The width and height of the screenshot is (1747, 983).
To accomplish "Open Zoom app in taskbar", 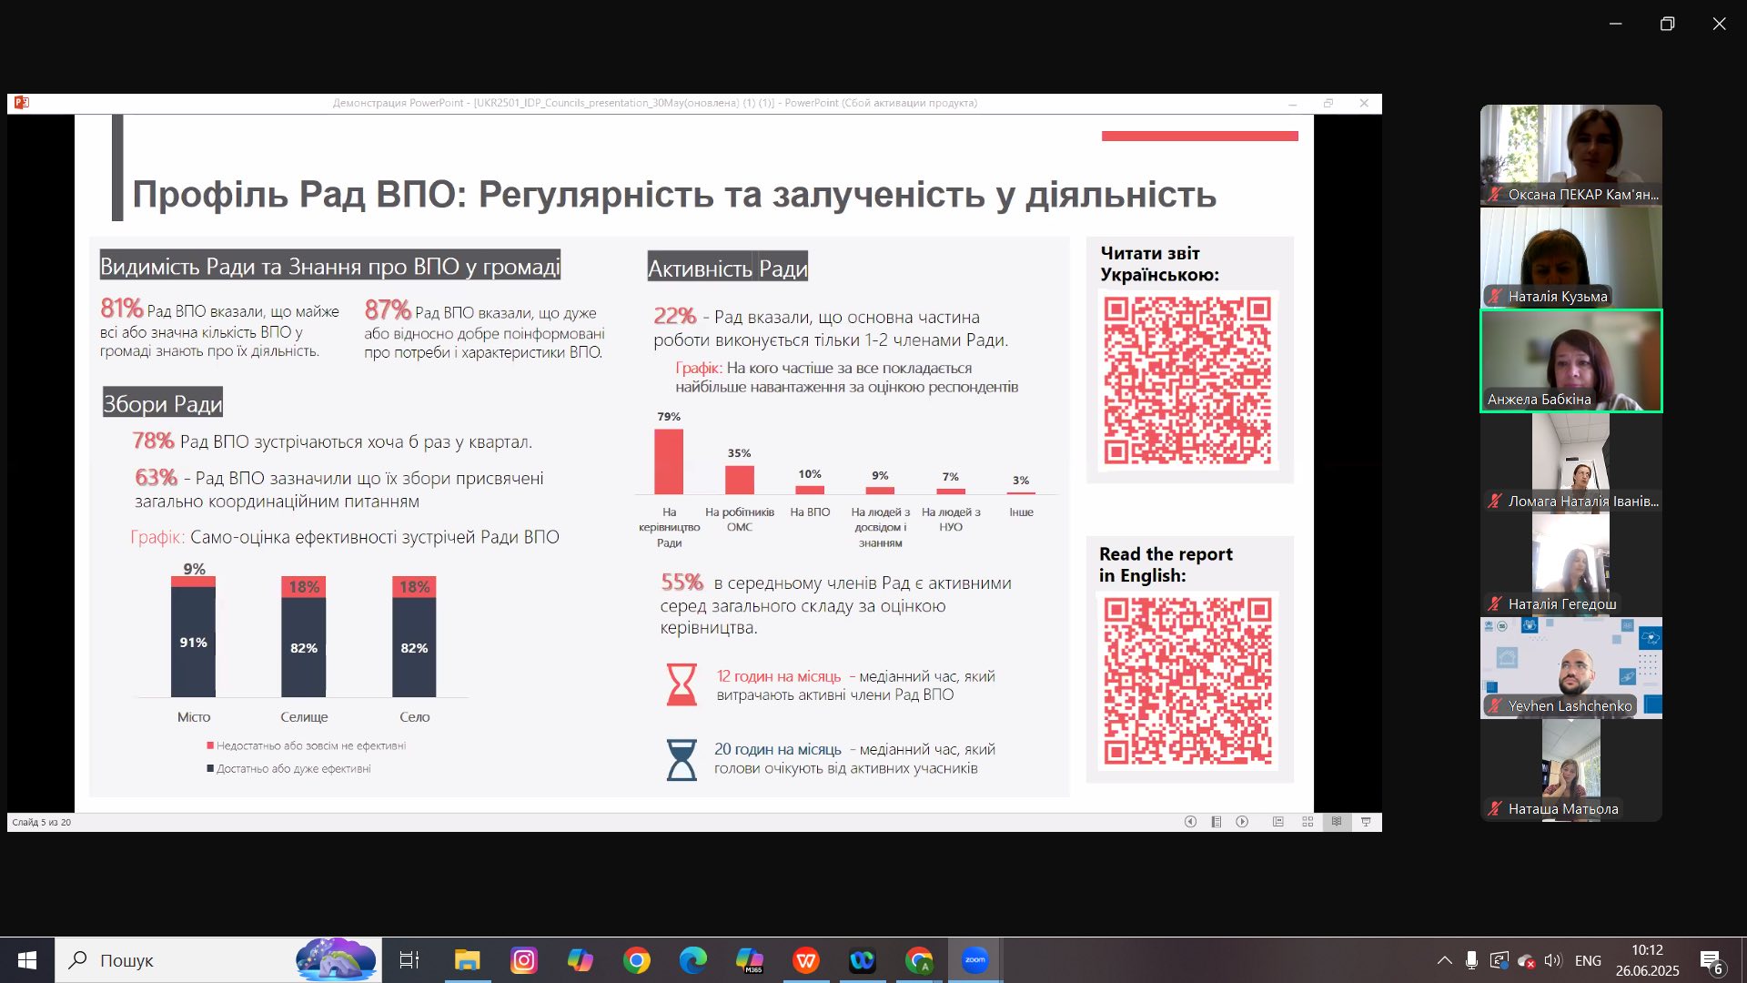I will (974, 960).
